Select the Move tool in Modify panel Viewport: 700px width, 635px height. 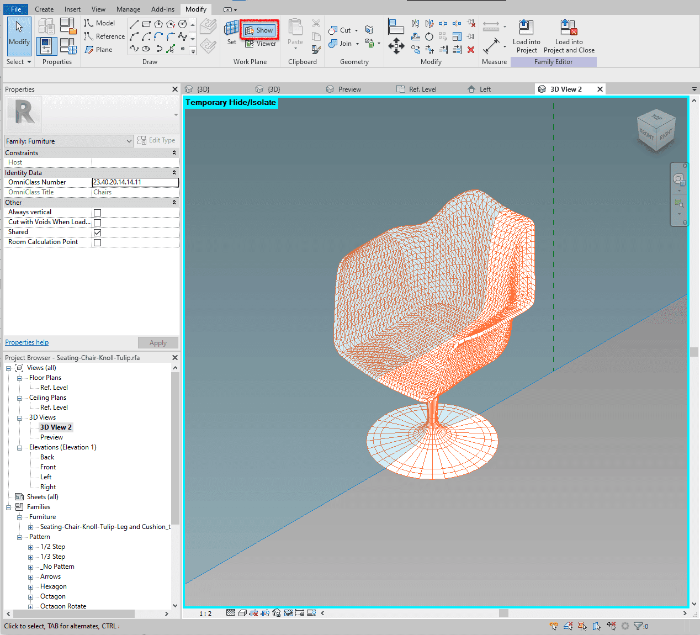396,46
